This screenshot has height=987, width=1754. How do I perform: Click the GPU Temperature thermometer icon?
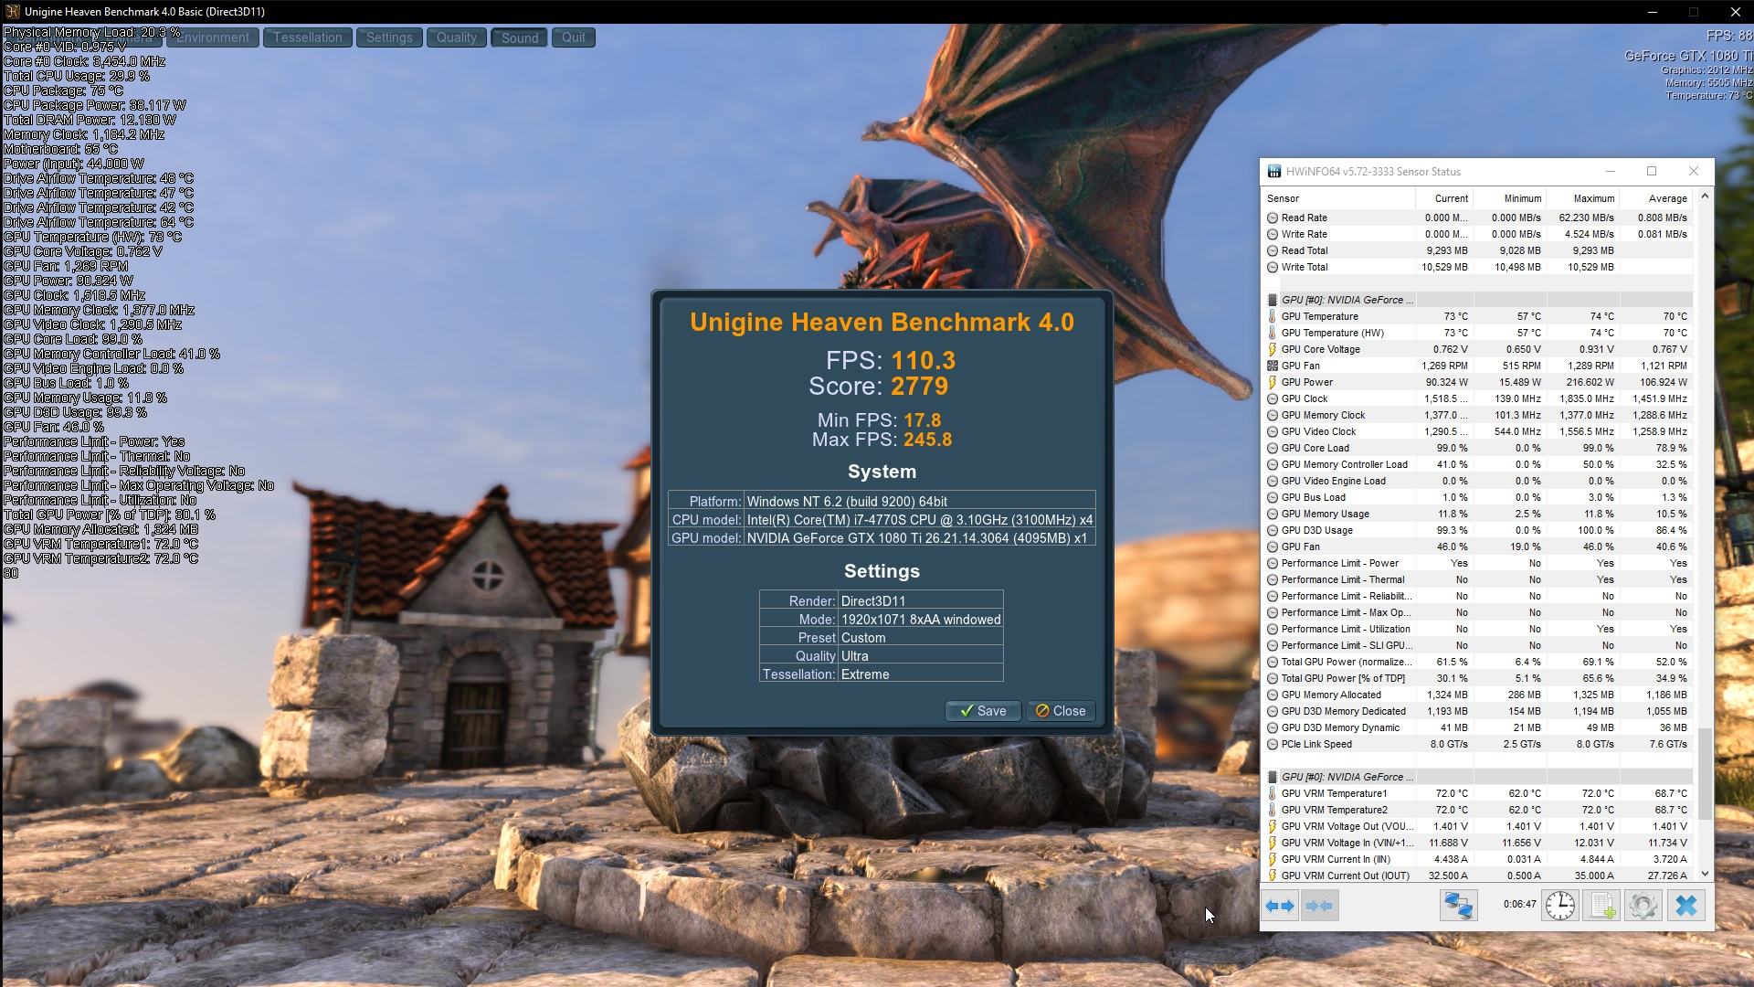(x=1272, y=316)
